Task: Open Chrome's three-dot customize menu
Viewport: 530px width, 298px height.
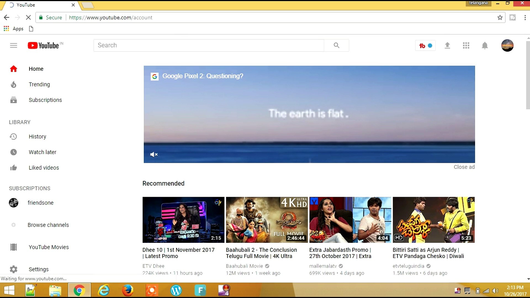Action: (525, 17)
